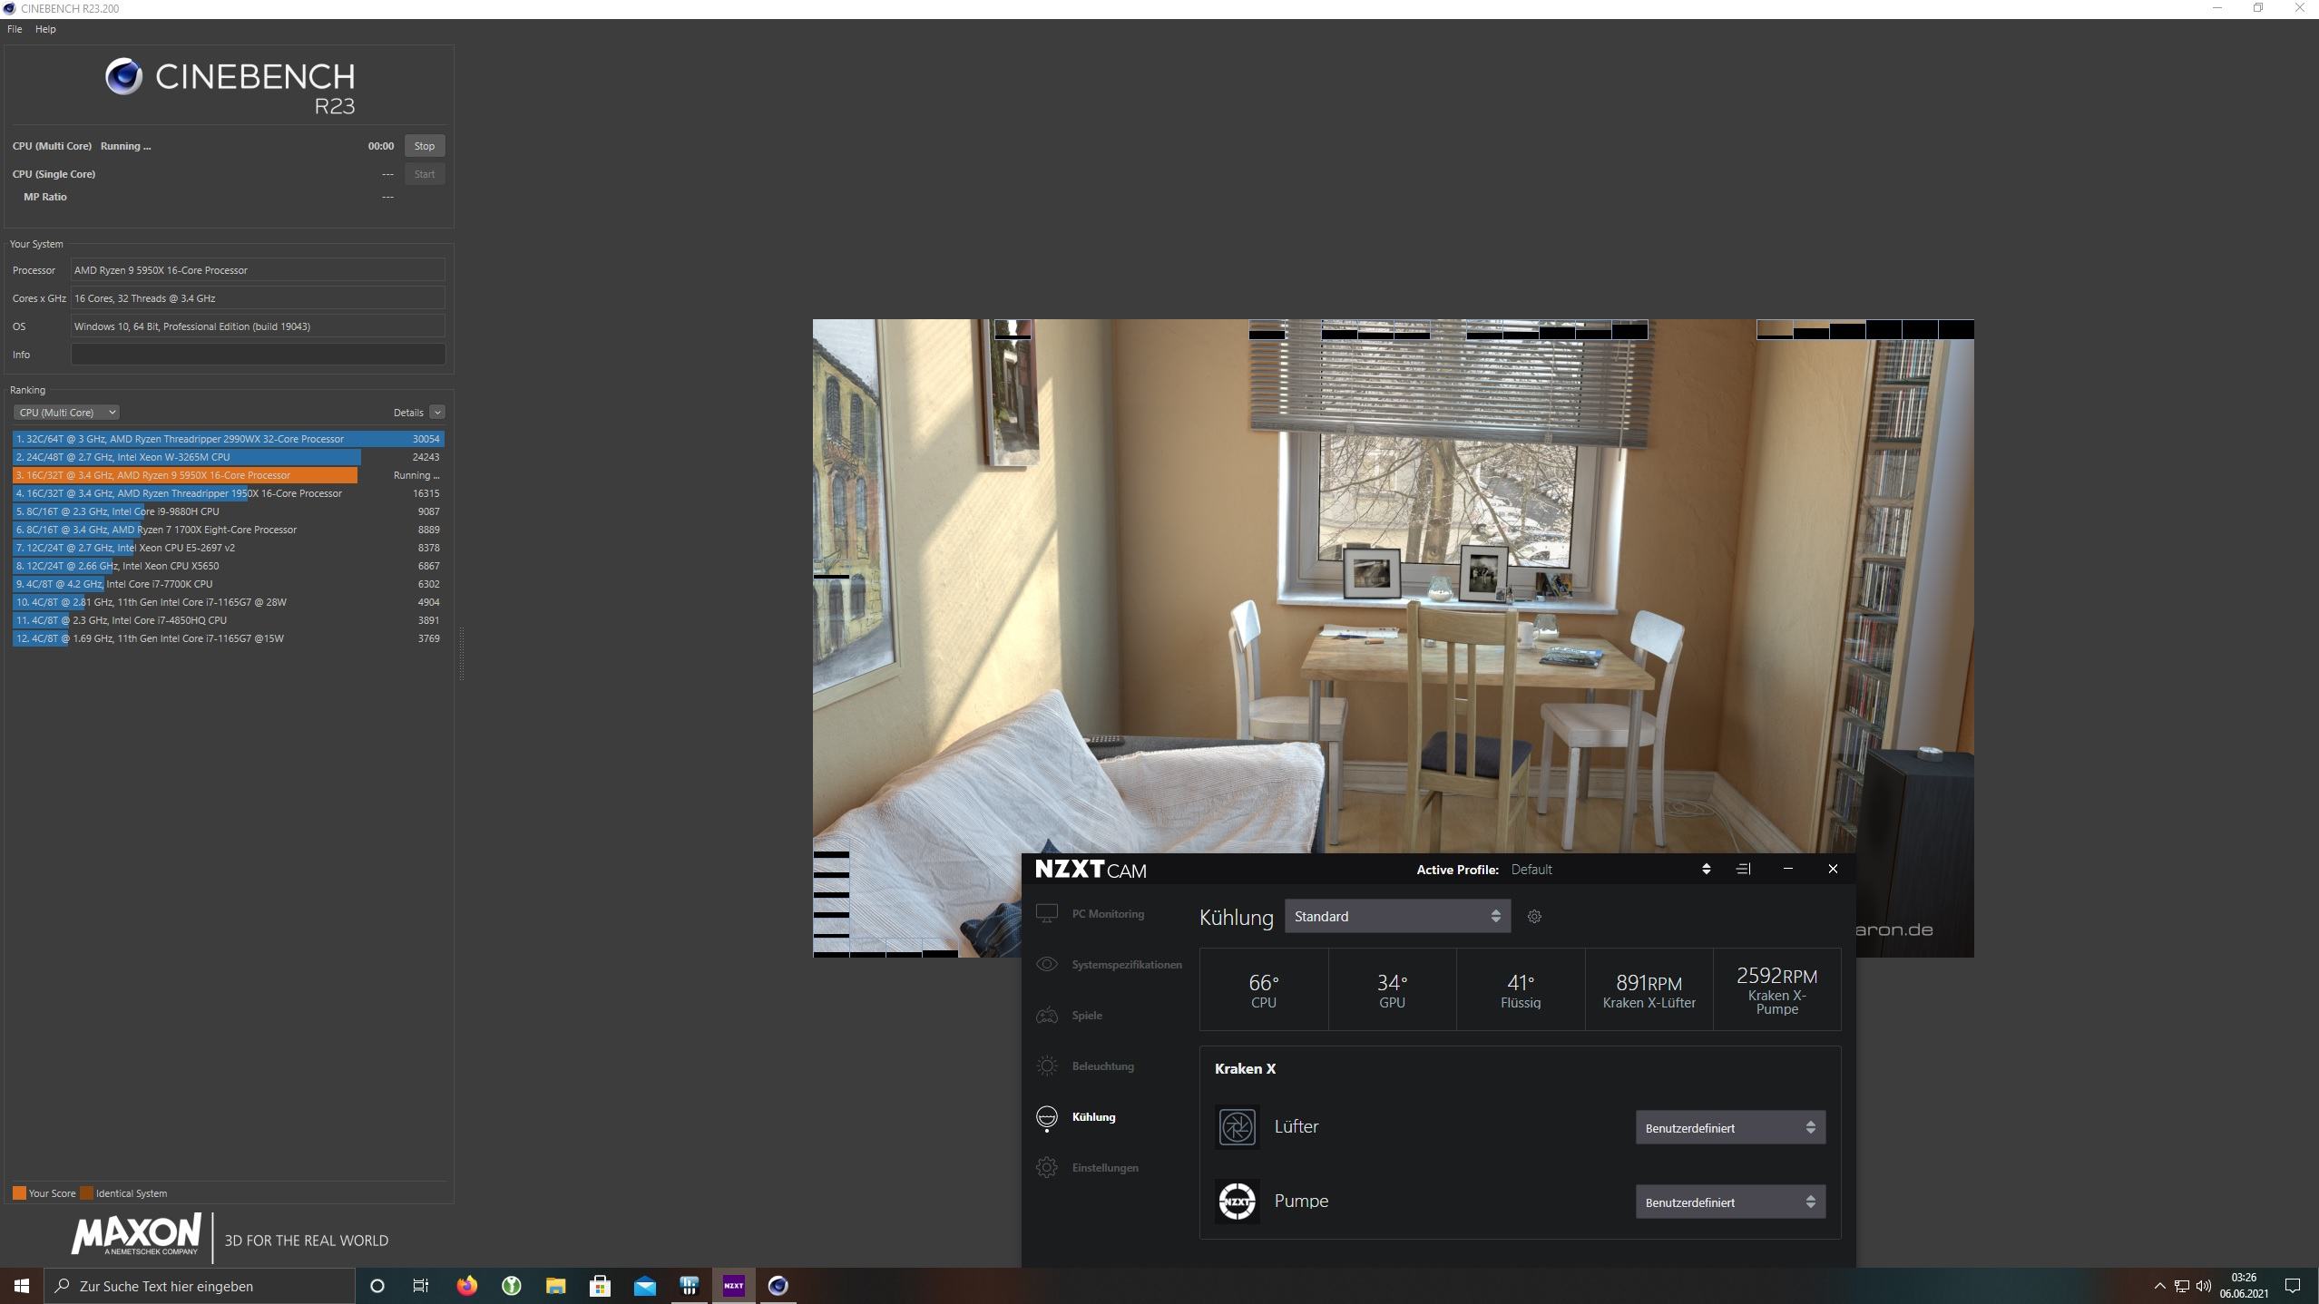Screen dimensions: 2319x1304
Task: Select the Ryzen 7 1700X ranking row
Action: coord(229,530)
